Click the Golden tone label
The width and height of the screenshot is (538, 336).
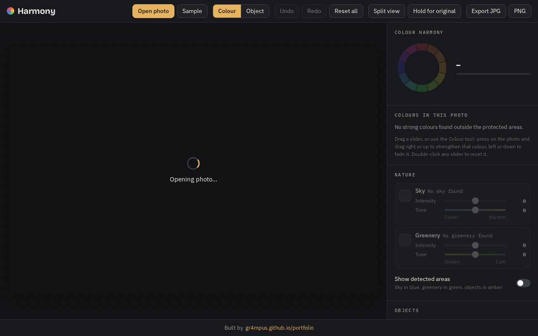452,262
